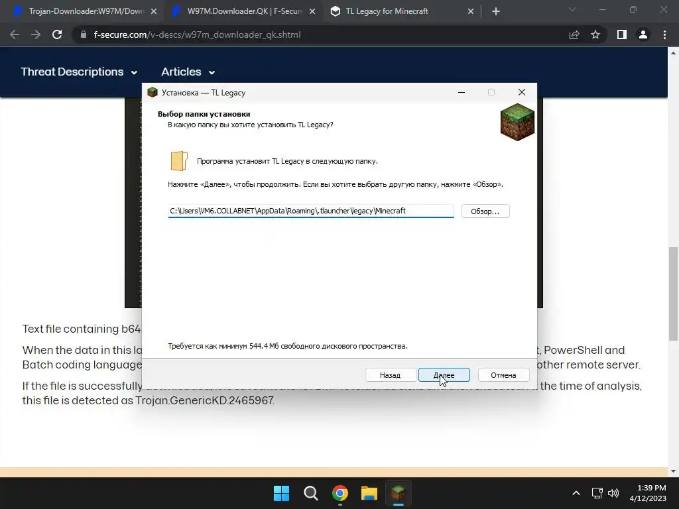Click TL Legacy installer icon in taskbar
The height and width of the screenshot is (509, 679).
[x=399, y=493]
